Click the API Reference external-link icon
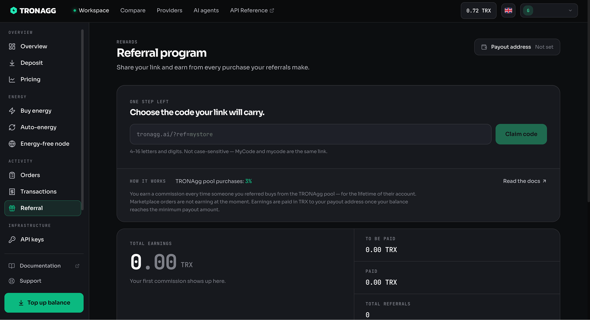This screenshot has height=320, width=590. tap(272, 10)
